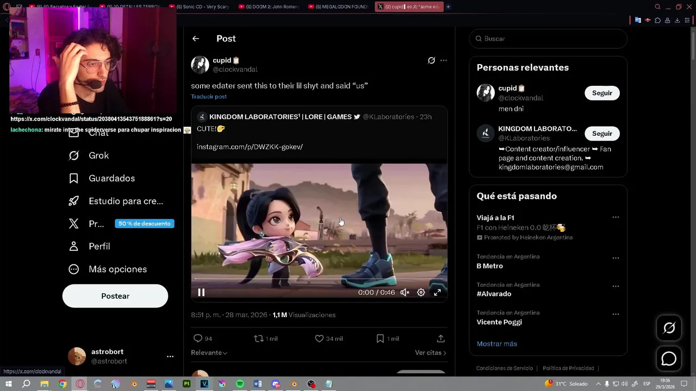Open the #Alvarado trend

coord(494,294)
